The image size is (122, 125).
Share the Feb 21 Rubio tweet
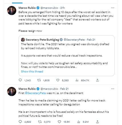97,122
